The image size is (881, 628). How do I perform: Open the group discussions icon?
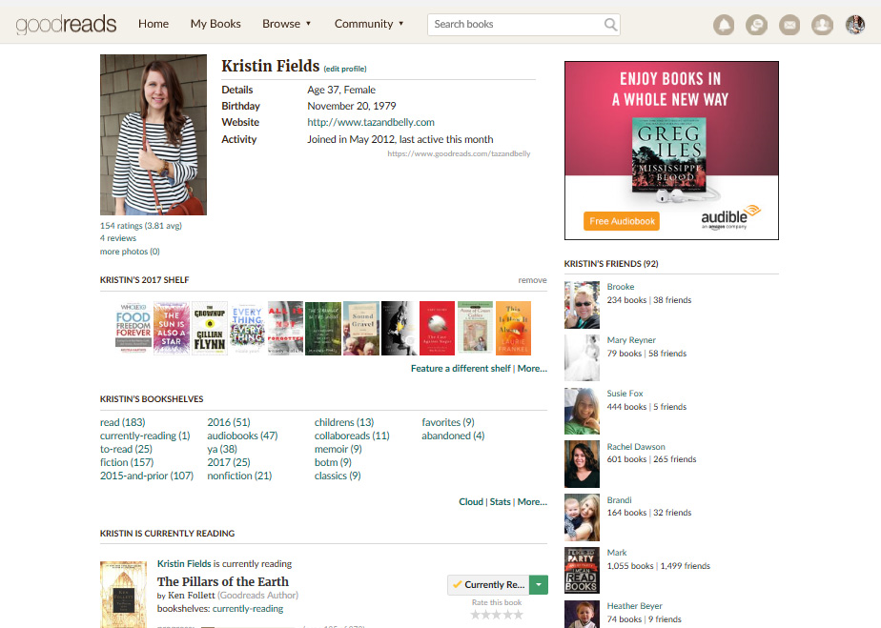click(756, 25)
